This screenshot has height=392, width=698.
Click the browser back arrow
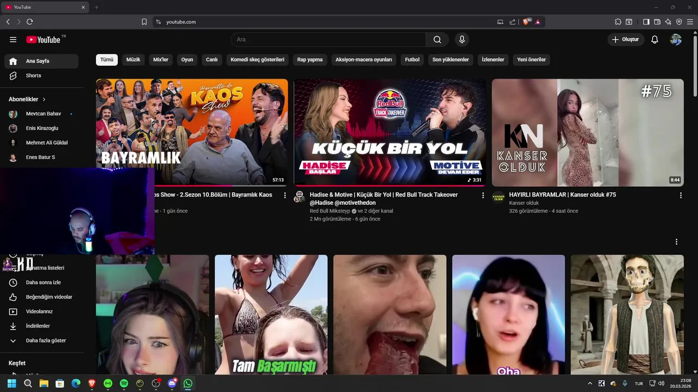(x=8, y=22)
